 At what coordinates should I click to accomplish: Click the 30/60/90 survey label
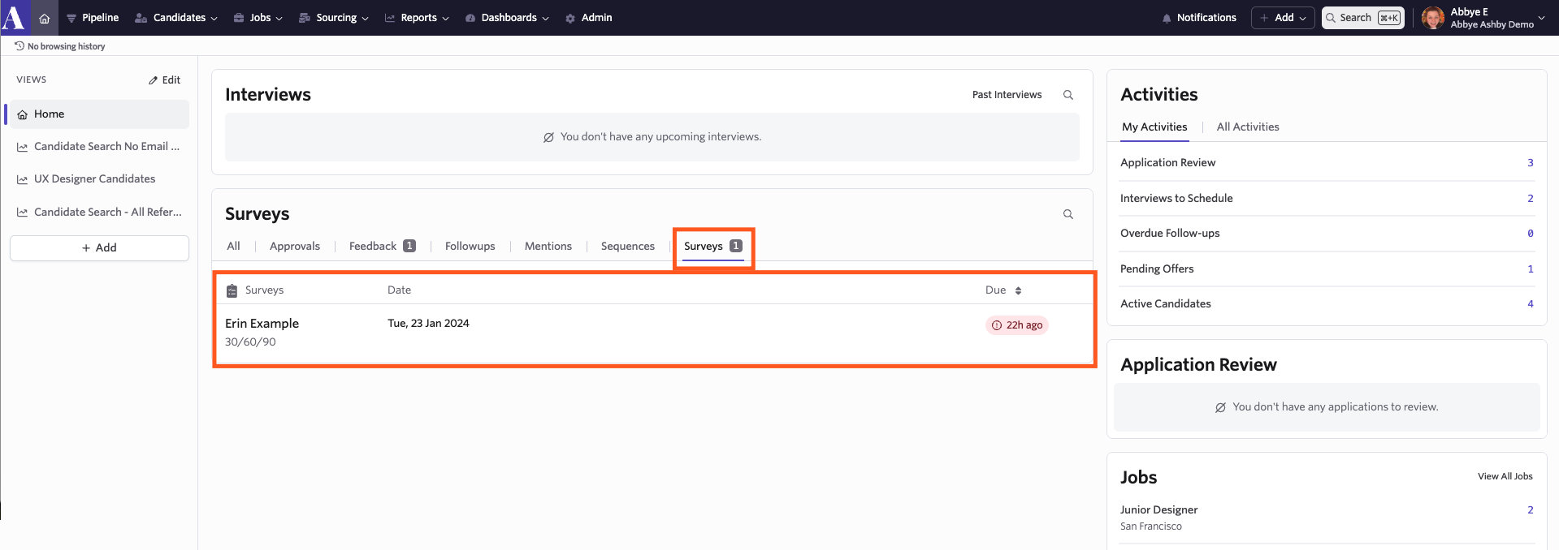tap(250, 342)
